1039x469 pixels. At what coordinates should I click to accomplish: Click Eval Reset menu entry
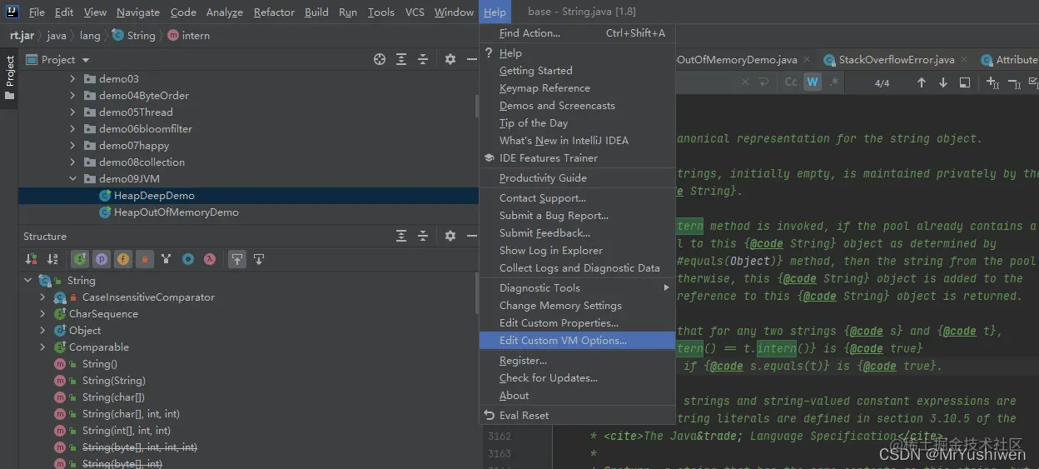pyautogui.click(x=577, y=416)
